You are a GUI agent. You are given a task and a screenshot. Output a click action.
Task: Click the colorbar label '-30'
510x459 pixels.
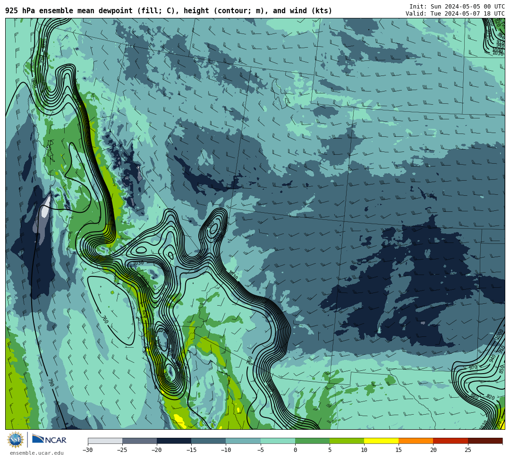[x=88, y=450]
